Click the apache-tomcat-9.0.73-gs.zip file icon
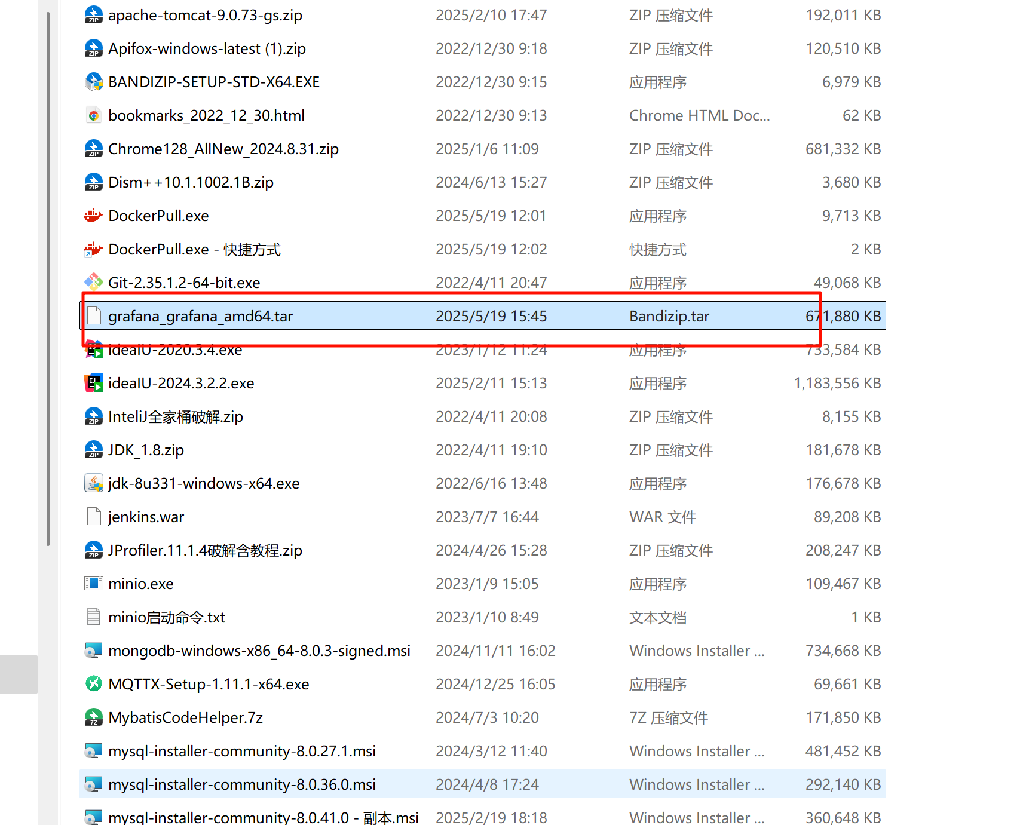The height and width of the screenshot is (825, 1023). (94, 15)
